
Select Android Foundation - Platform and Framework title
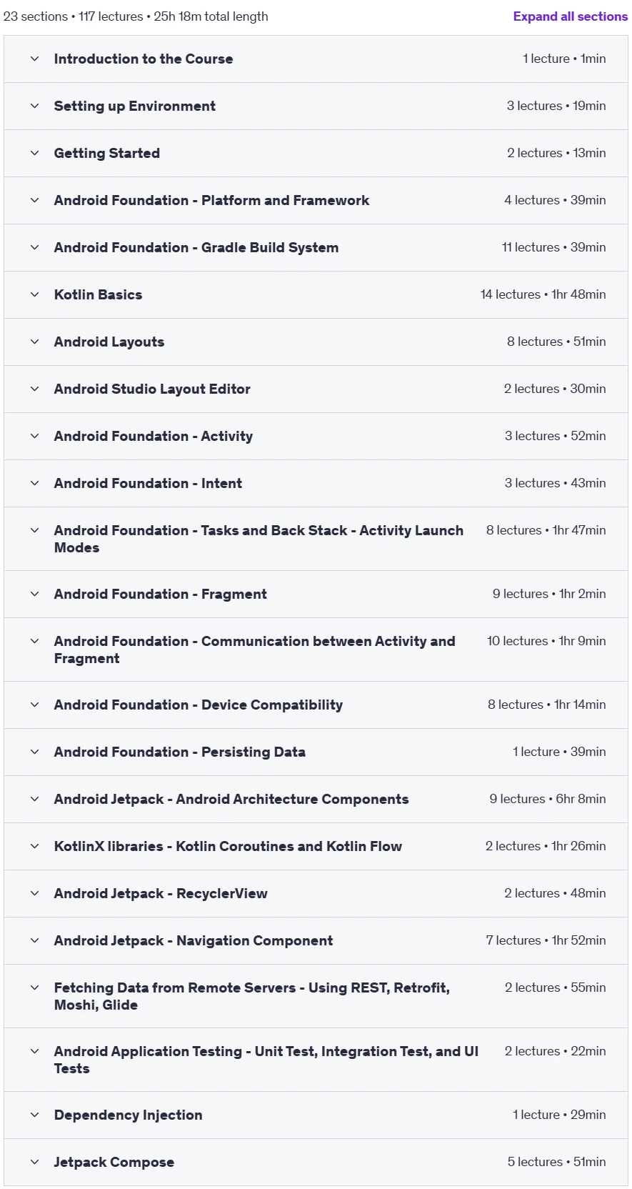tap(211, 200)
